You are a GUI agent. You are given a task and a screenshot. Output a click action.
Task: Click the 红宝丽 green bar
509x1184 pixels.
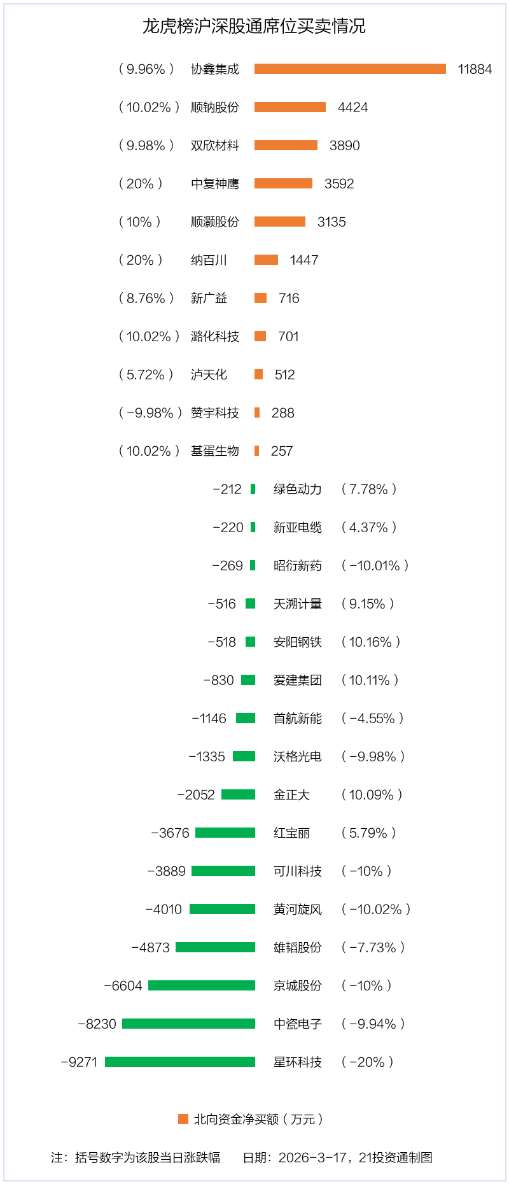[x=225, y=833]
